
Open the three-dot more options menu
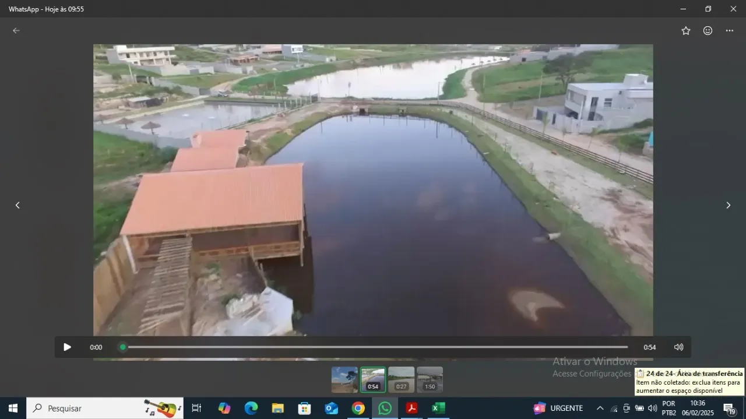pyautogui.click(x=729, y=31)
